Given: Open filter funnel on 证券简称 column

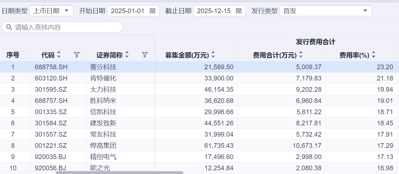Looking at the screenshot, I should coord(145,55).
